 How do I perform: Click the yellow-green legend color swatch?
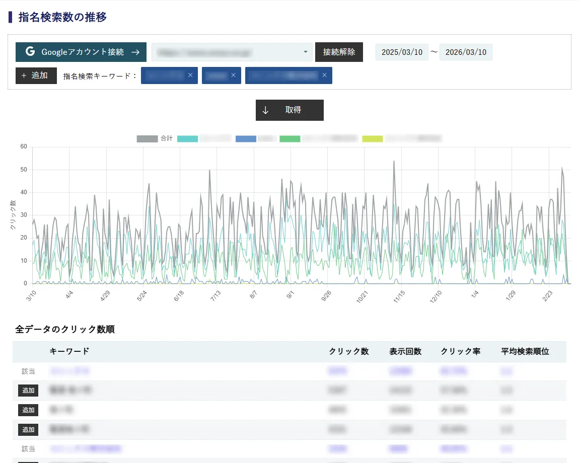tap(373, 138)
